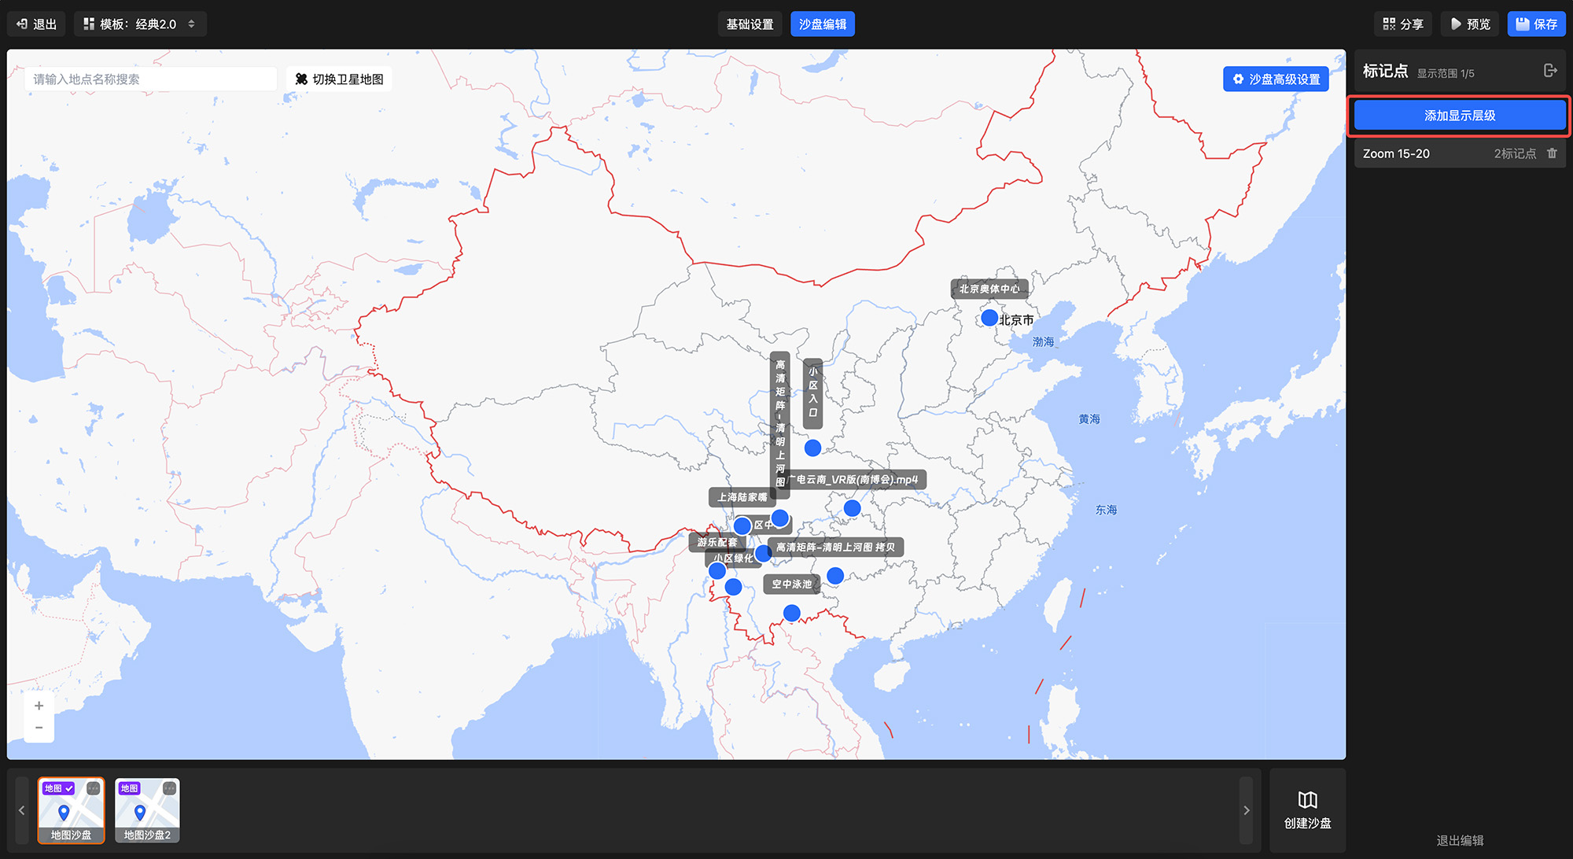The image size is (1573, 859).
Task: Zoom out the map with minus
Action: 39,728
